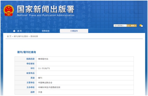Viewport: 148px width, 96px height.
Task: Select the 语种 row label
Action: pos(32,92)
